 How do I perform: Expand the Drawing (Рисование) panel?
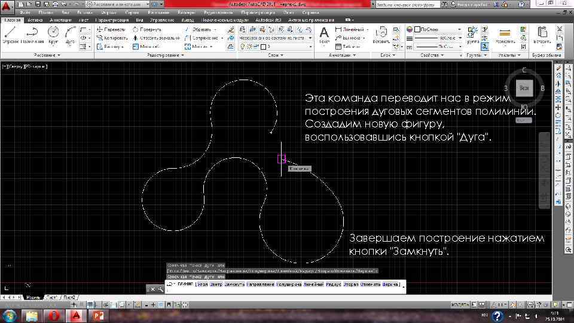(47, 55)
